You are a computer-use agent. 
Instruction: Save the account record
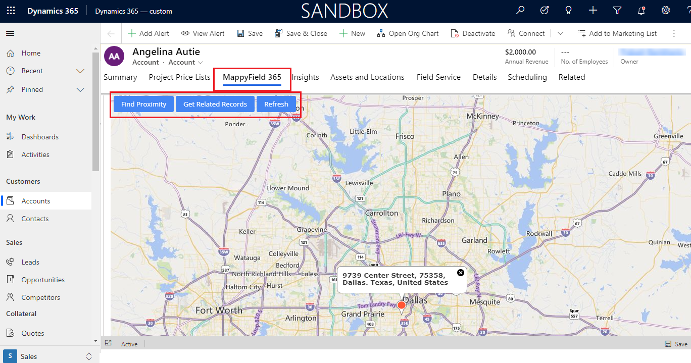[250, 33]
